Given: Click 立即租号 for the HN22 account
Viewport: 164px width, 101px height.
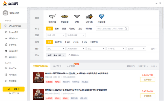Looking at the screenshot, I should click(148, 80).
